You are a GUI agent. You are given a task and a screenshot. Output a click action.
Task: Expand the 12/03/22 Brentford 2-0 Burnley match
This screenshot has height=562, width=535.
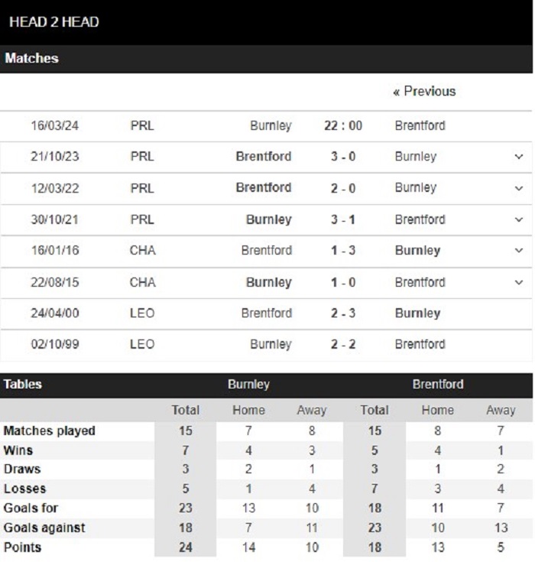pos(518,188)
